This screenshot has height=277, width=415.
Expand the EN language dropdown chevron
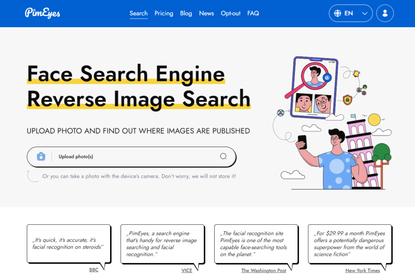pos(365,13)
